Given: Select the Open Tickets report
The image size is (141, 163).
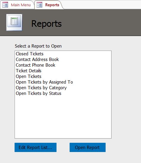Looking at the screenshot, I should pyautogui.click(x=63, y=76).
